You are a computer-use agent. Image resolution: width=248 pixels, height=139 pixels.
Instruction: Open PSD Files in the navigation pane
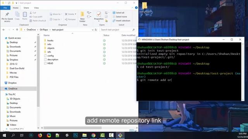(x=14, y=77)
